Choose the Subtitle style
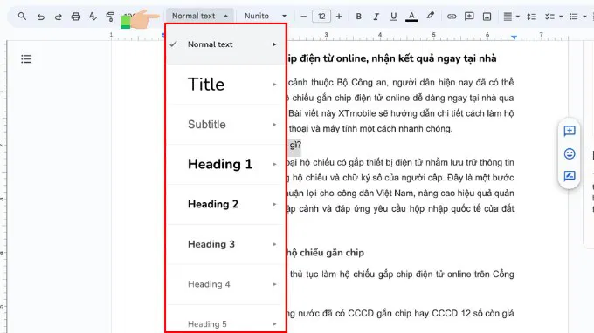 [225, 124]
